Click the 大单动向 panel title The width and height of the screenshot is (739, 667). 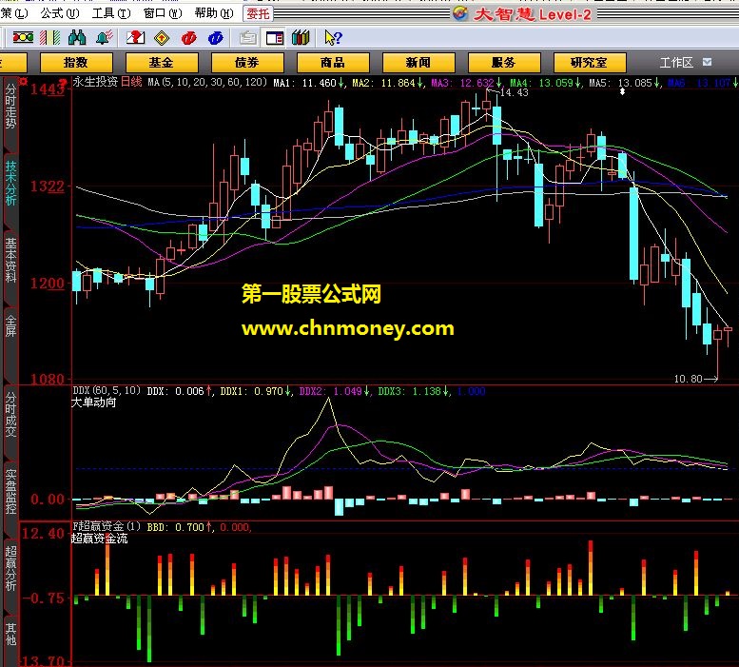coord(94,402)
